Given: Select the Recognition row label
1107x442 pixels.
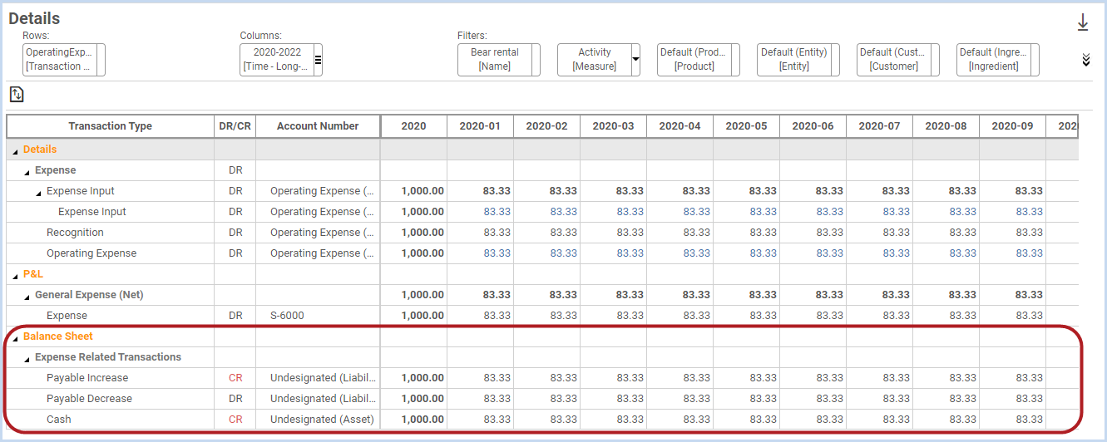Looking at the screenshot, I should click(75, 233).
